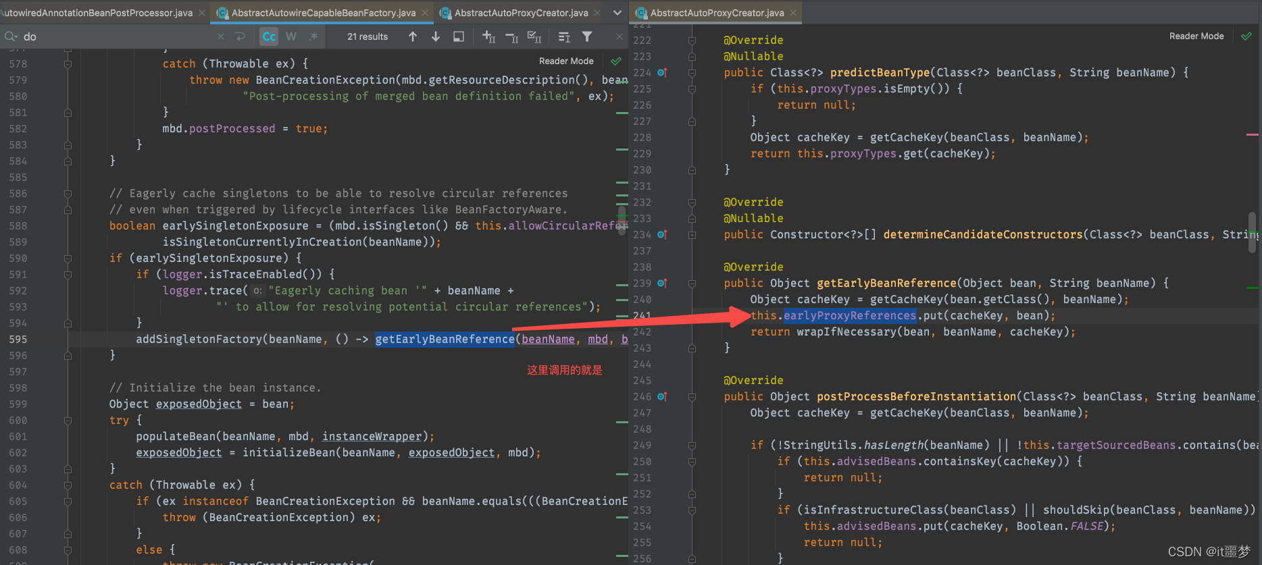Collapse the comment fold at line 586
The width and height of the screenshot is (1262, 565).
(68, 194)
